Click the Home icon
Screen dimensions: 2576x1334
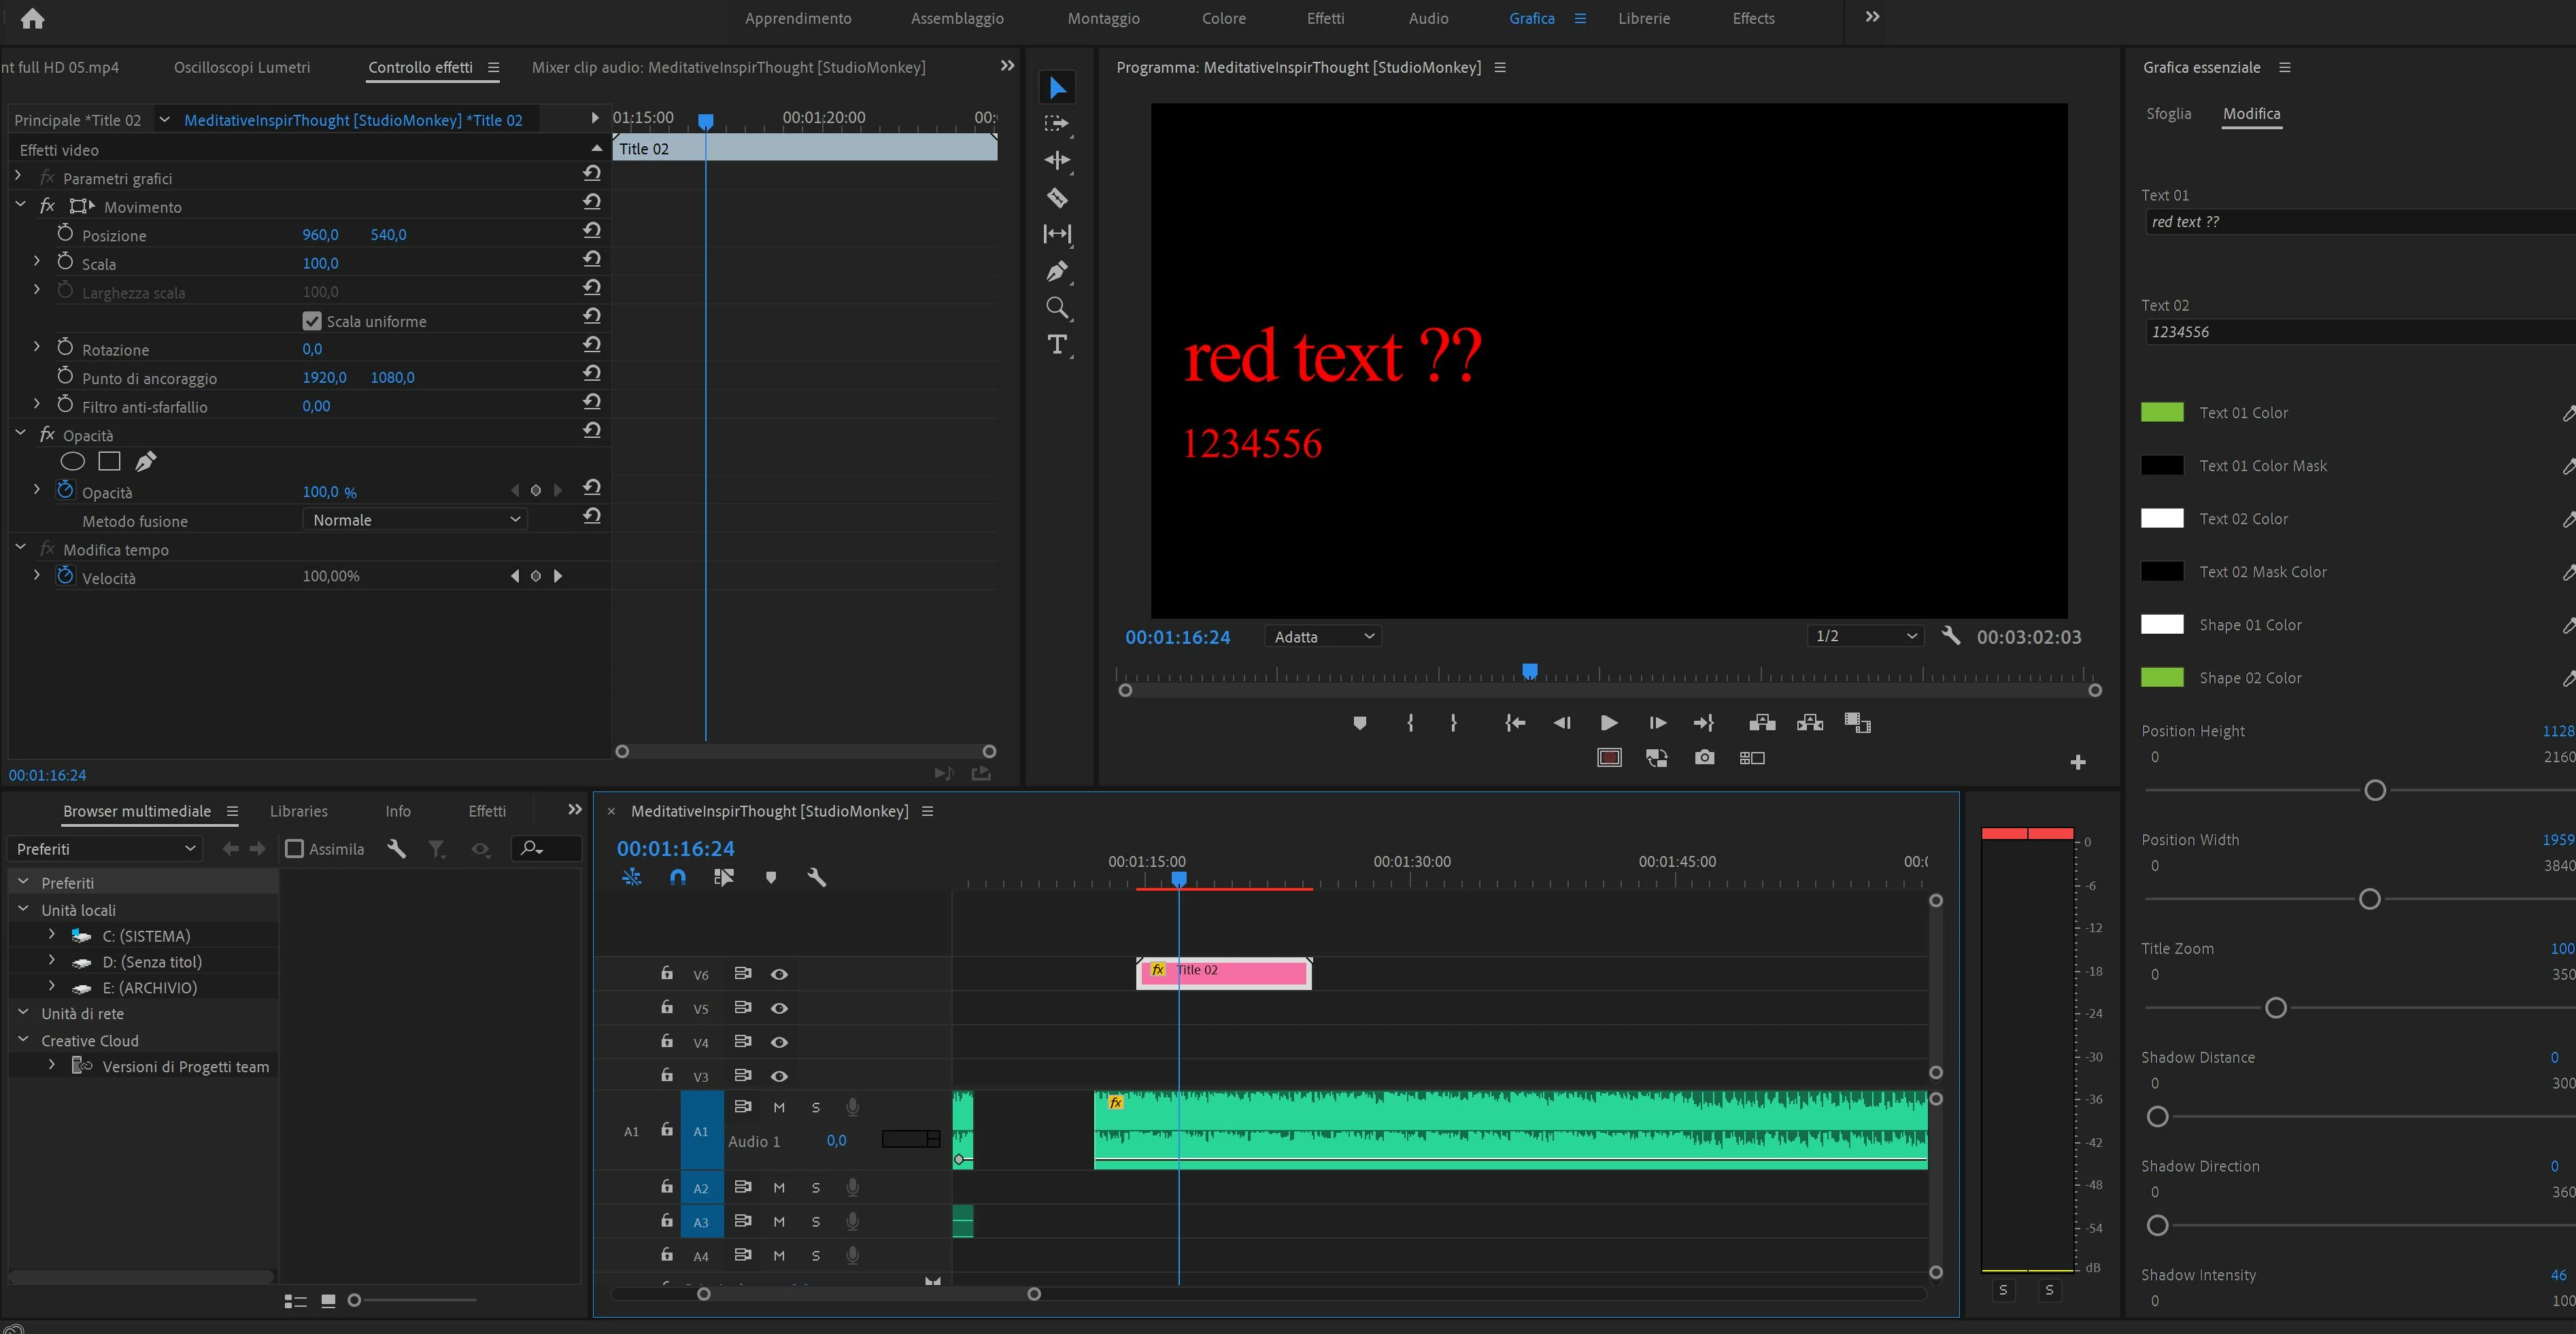coord(32,18)
